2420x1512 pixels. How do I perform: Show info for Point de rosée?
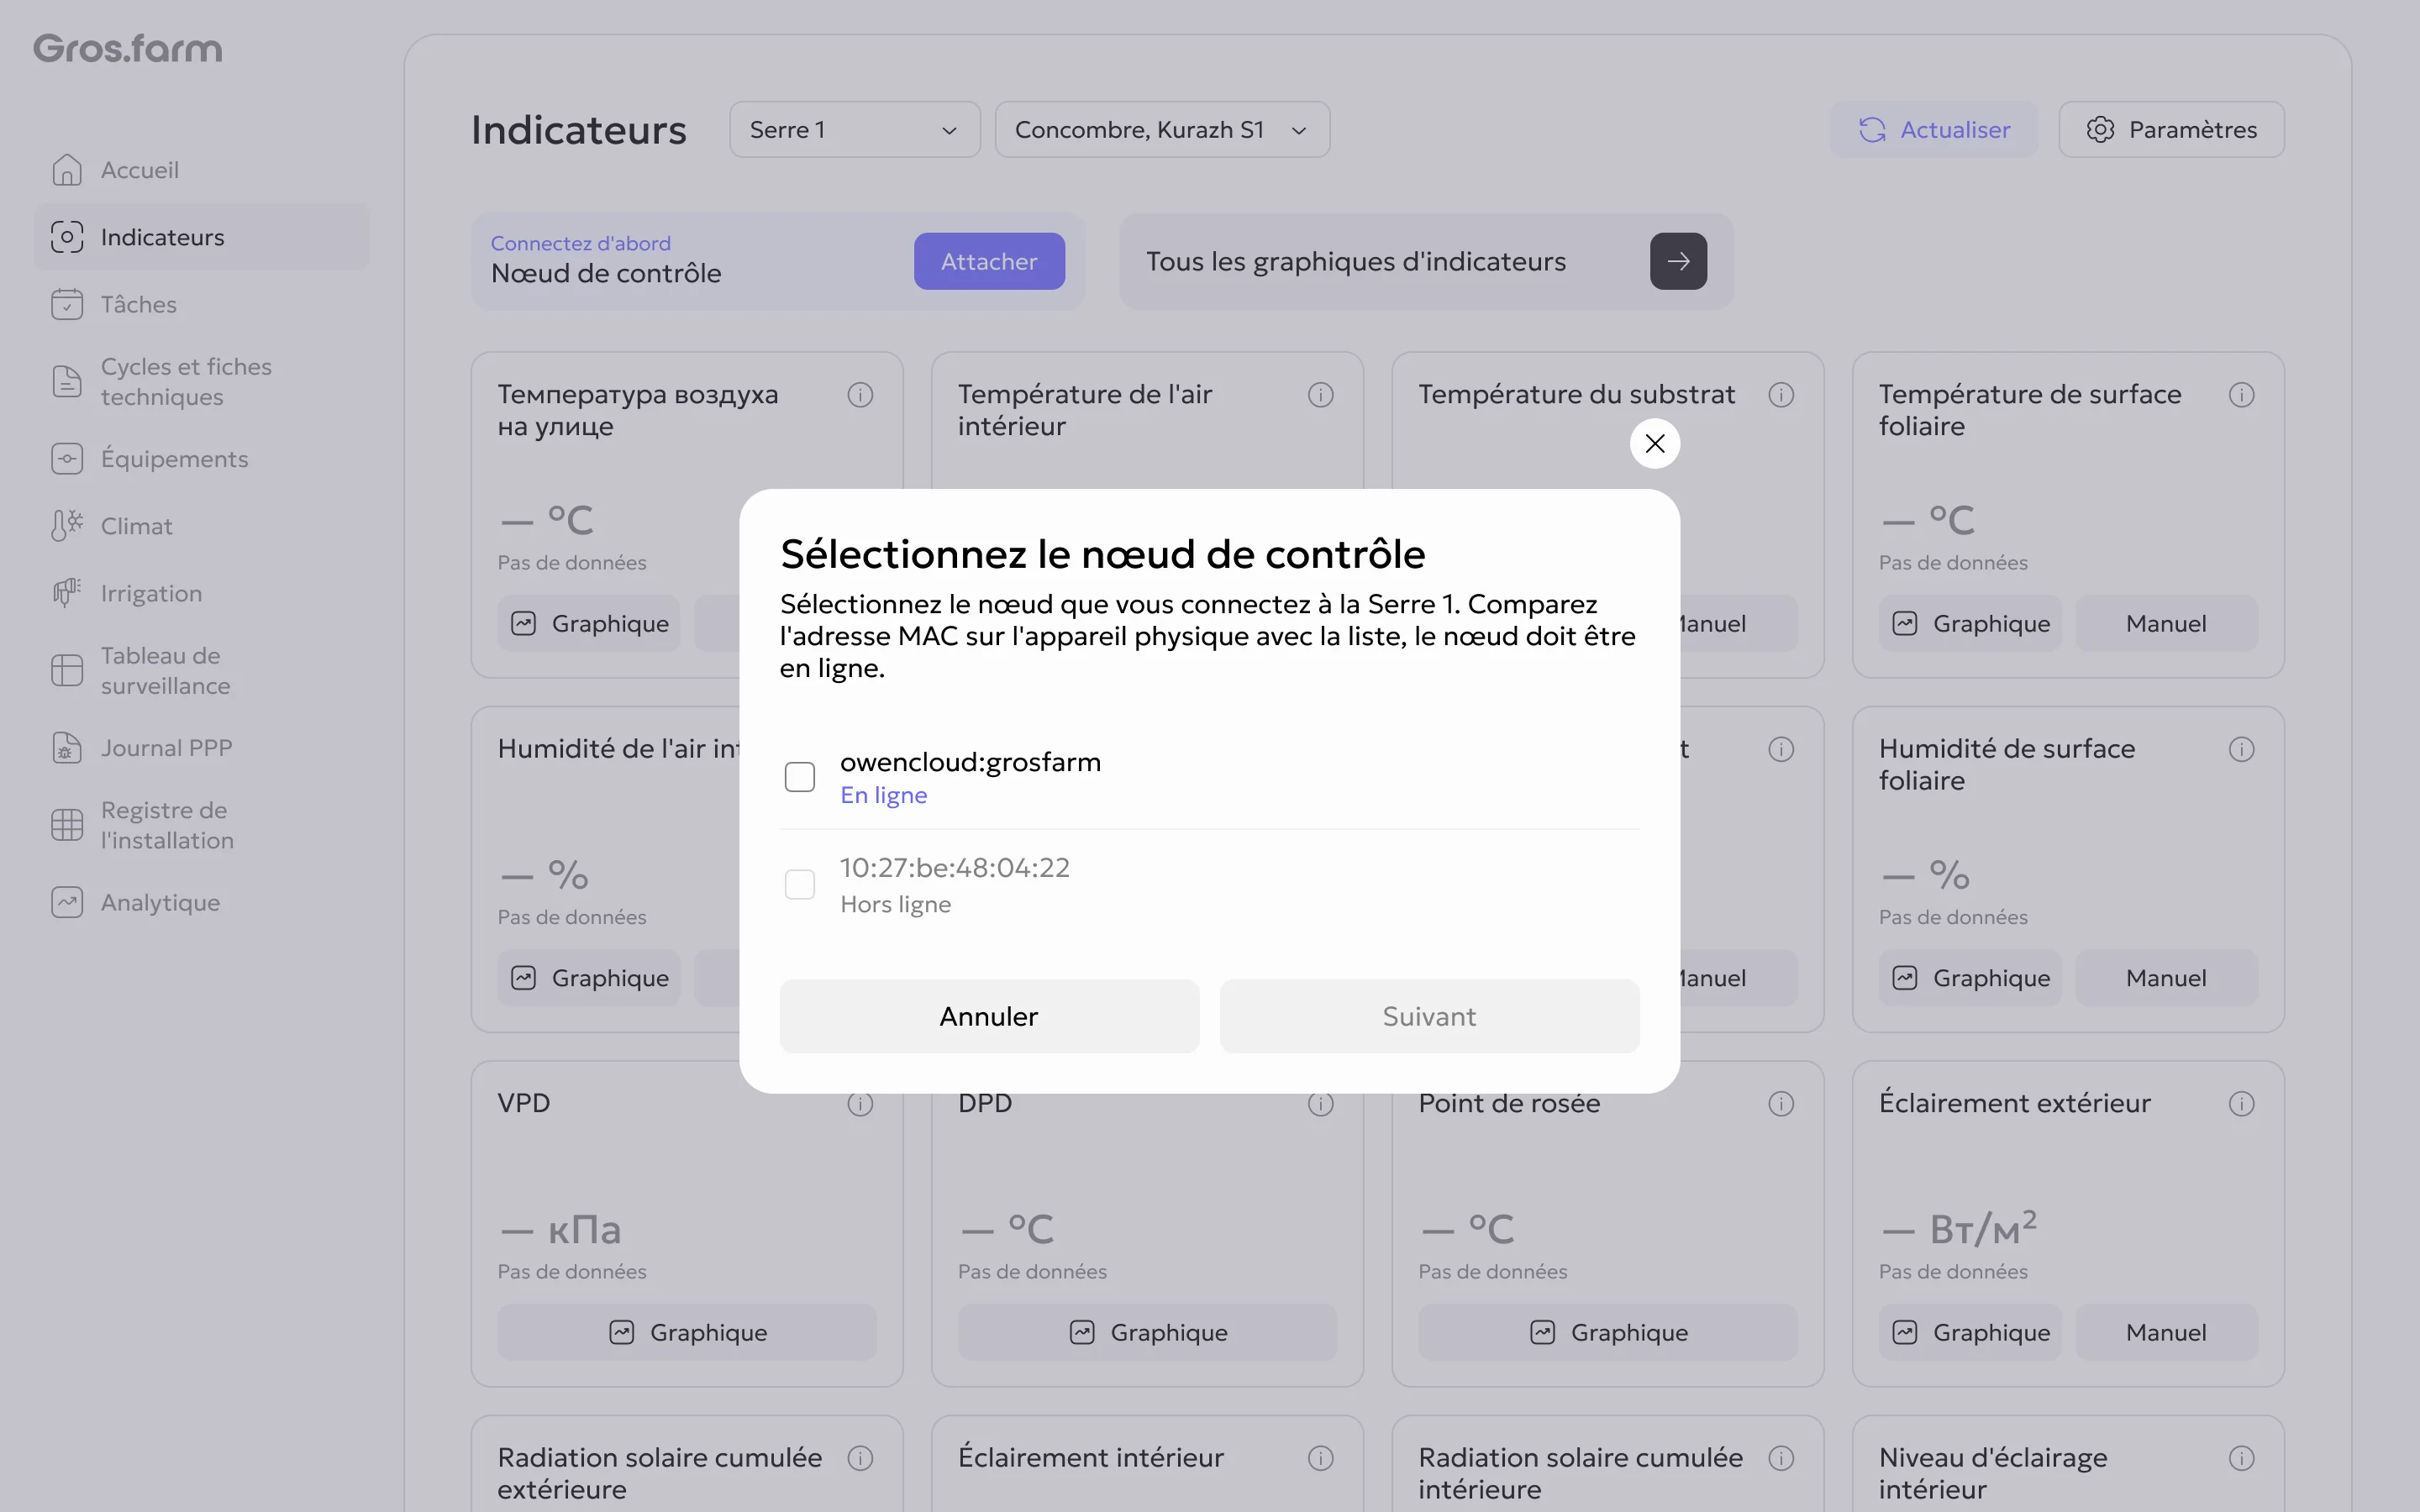[1781, 1104]
